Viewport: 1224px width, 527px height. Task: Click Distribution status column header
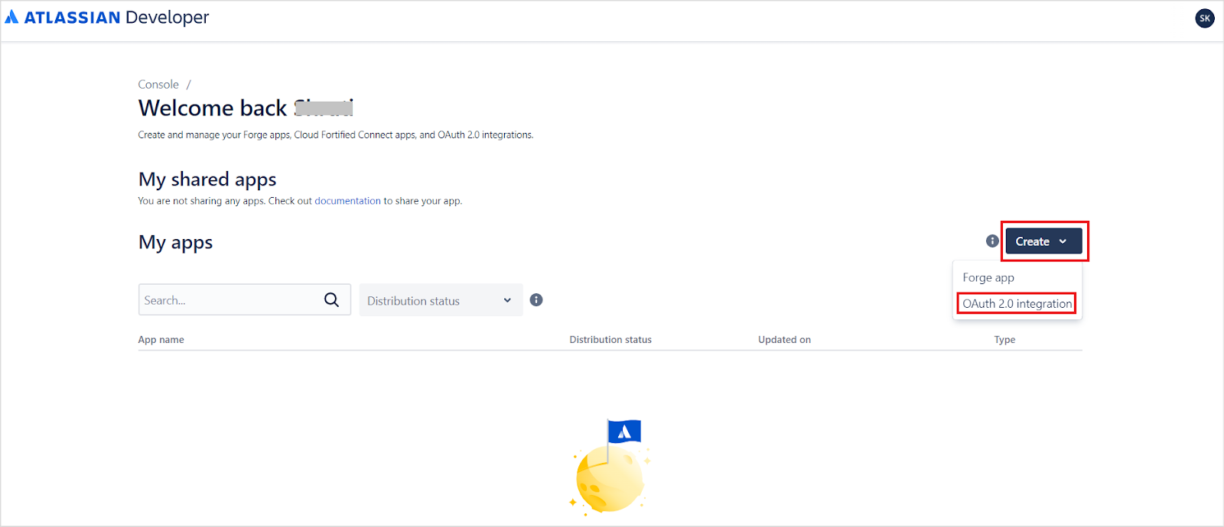point(610,340)
